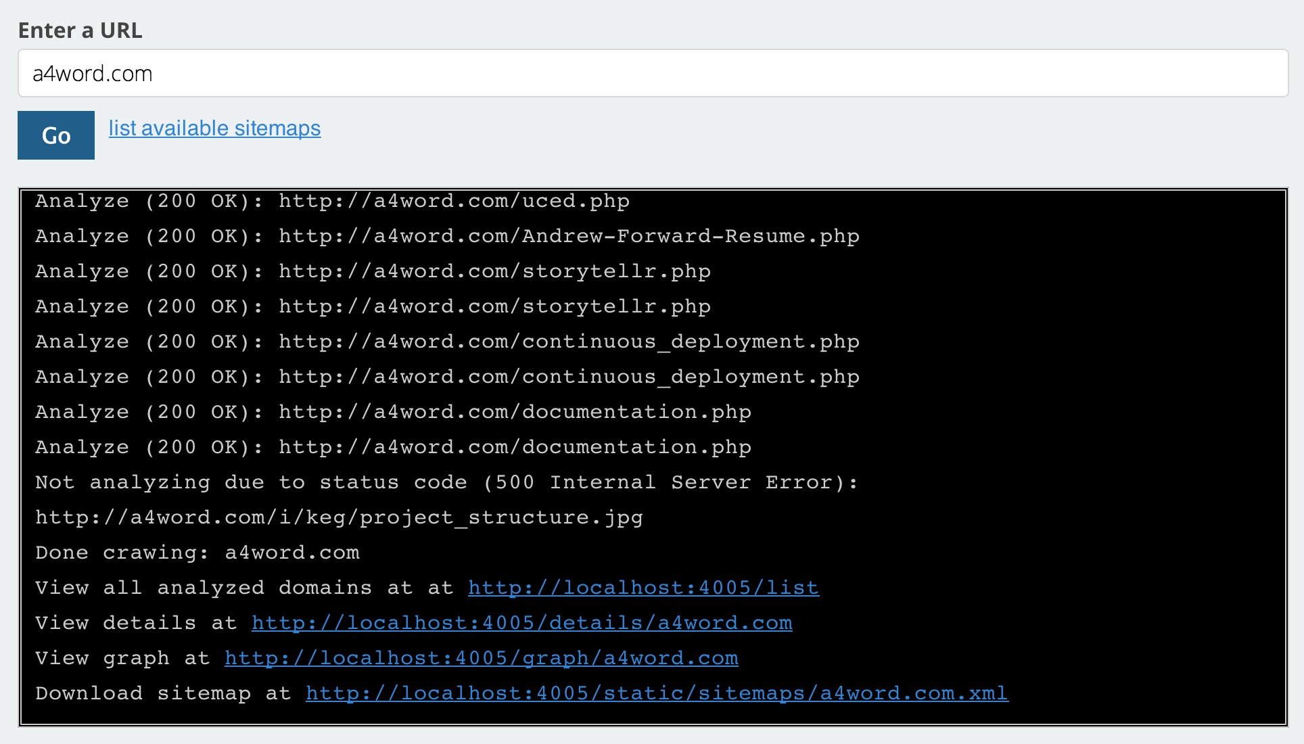Viewport: 1304px width, 744px height.
Task: Select the uced.php analyze log line
Action: [x=332, y=201]
